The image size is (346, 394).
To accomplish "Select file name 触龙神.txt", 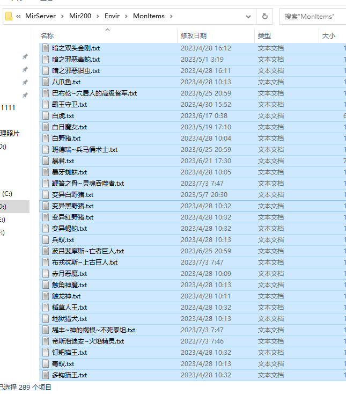I will tap(66, 296).
